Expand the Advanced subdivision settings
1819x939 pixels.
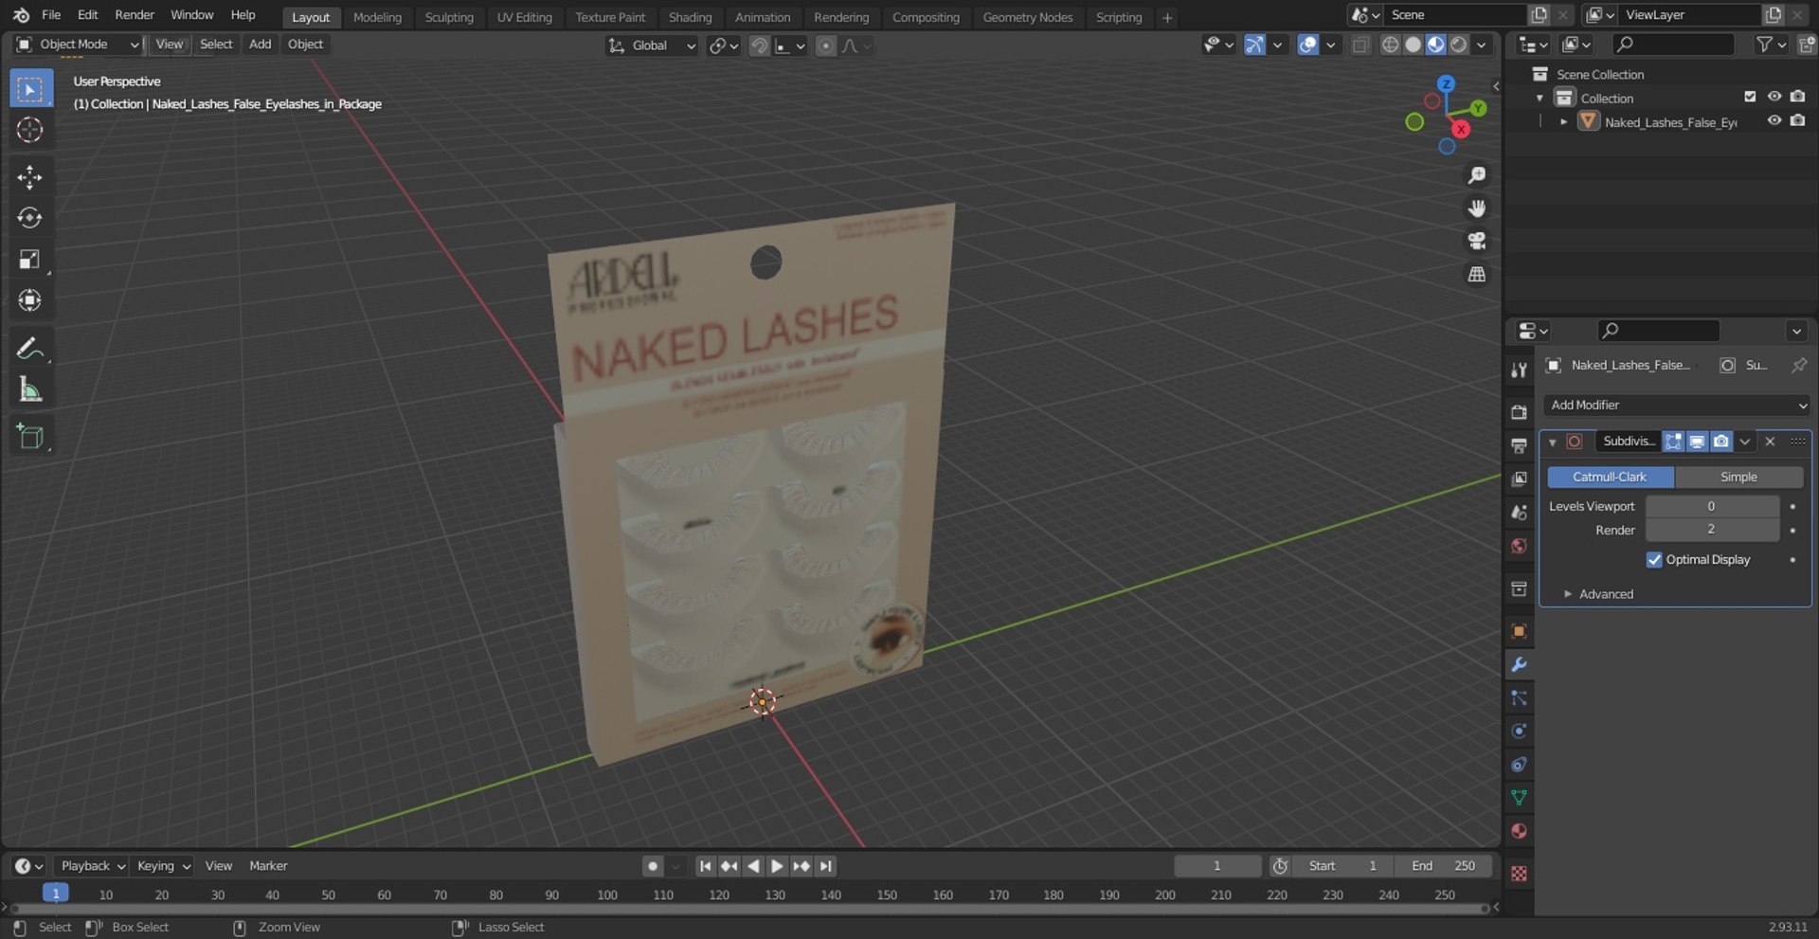click(1605, 594)
